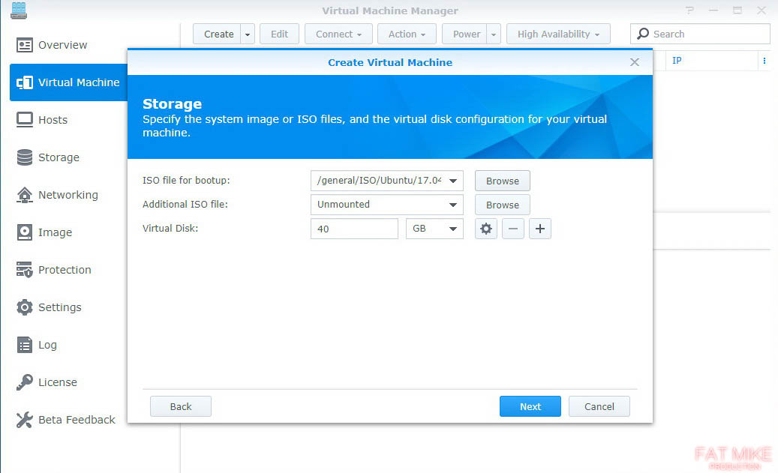Image resolution: width=778 pixels, height=473 pixels.
Task: Open the Connect dropdown menu
Action: [x=338, y=34]
